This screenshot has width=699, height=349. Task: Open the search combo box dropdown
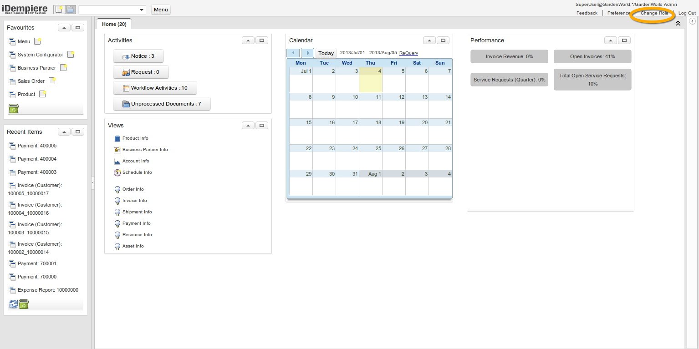pos(142,10)
